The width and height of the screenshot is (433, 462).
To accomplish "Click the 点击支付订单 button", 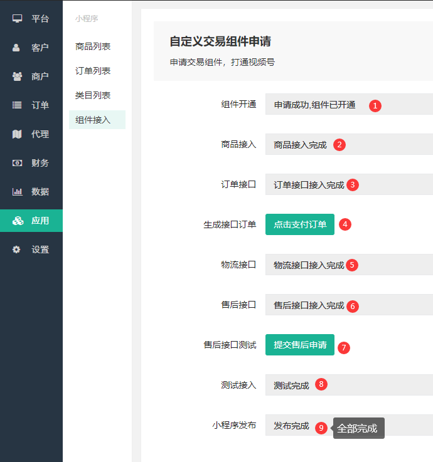I will [300, 224].
